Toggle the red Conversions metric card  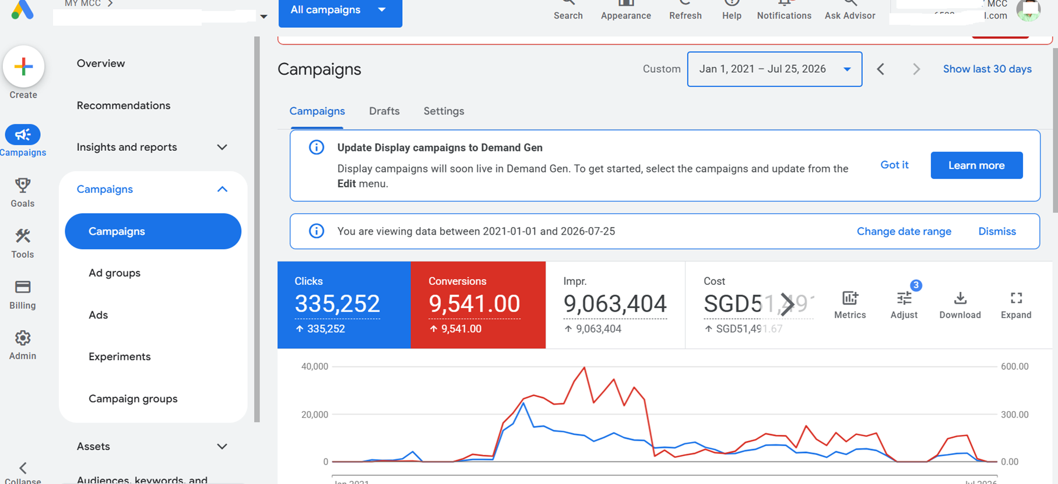478,305
